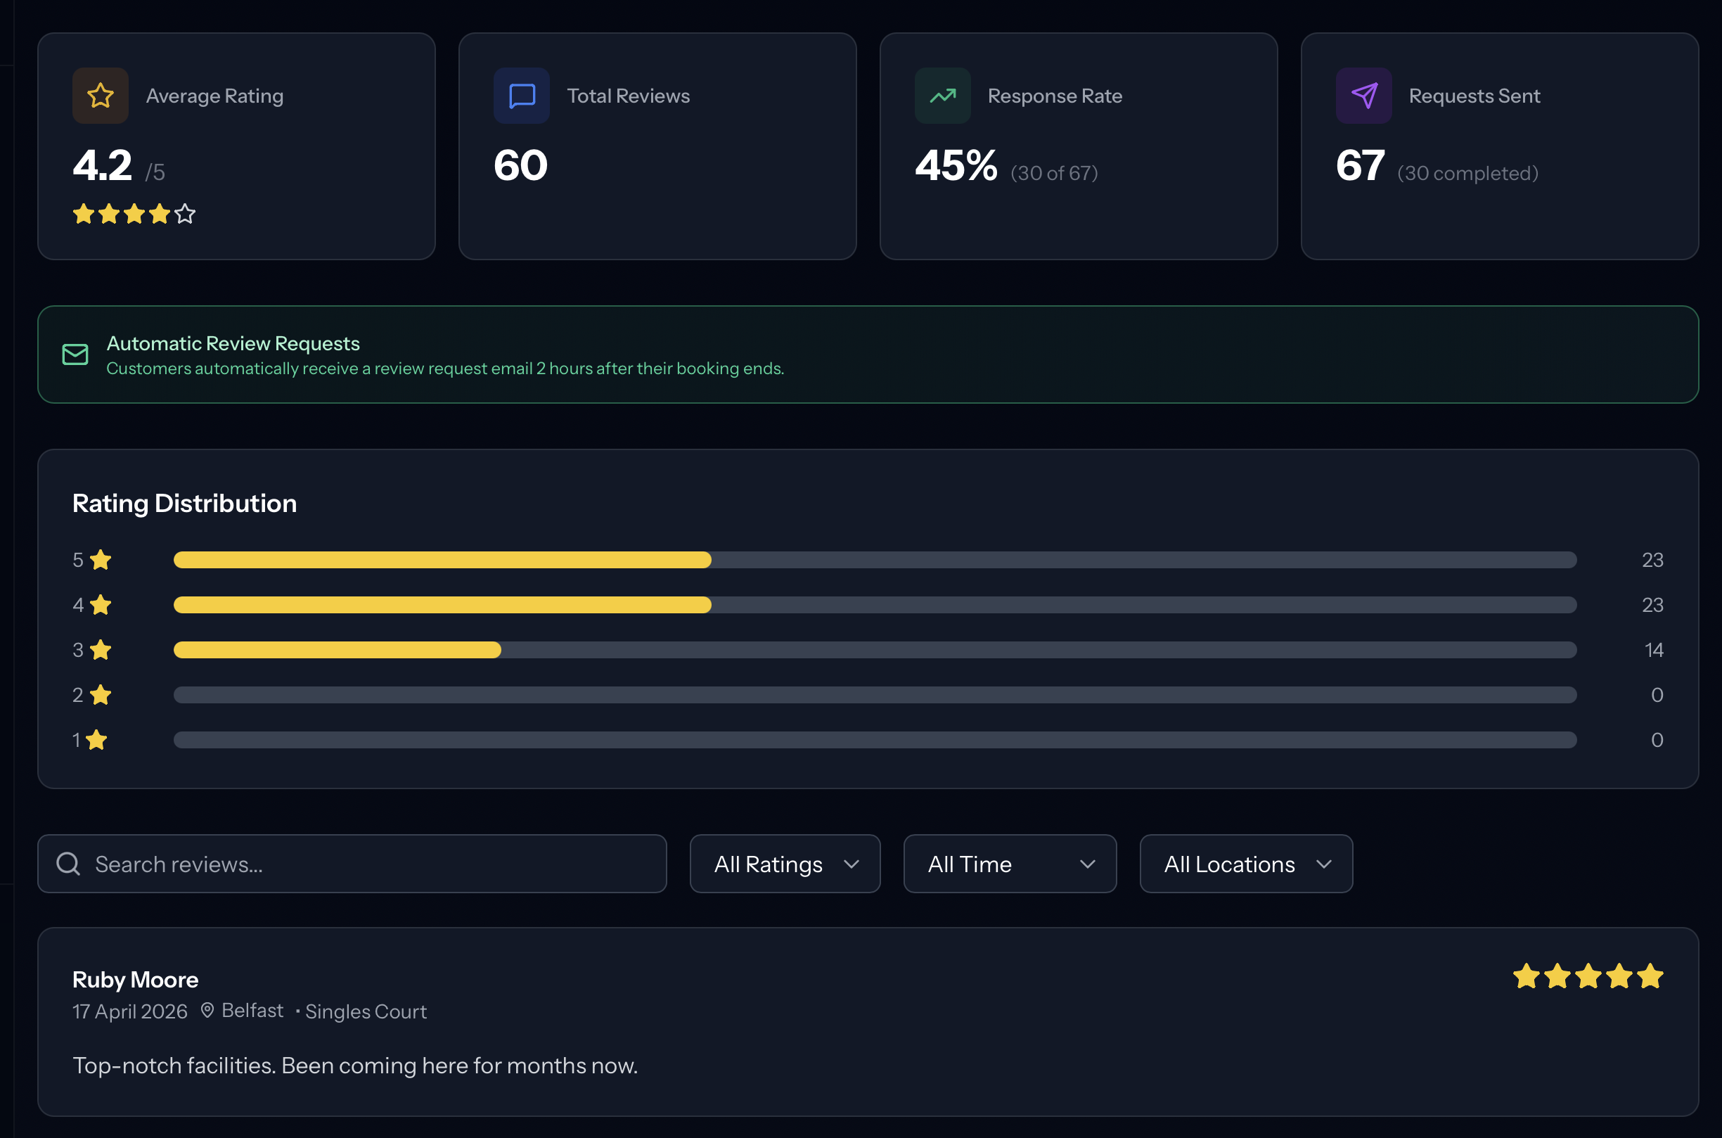This screenshot has height=1138, width=1722.
Task: Click the 5-star distribution bar
Action: click(x=875, y=560)
